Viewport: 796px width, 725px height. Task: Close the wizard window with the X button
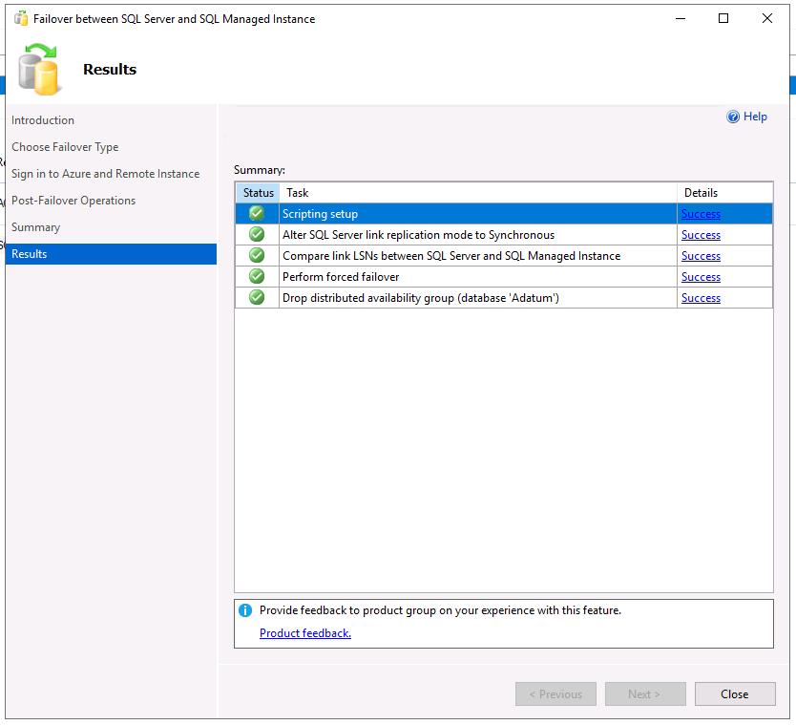tap(767, 19)
